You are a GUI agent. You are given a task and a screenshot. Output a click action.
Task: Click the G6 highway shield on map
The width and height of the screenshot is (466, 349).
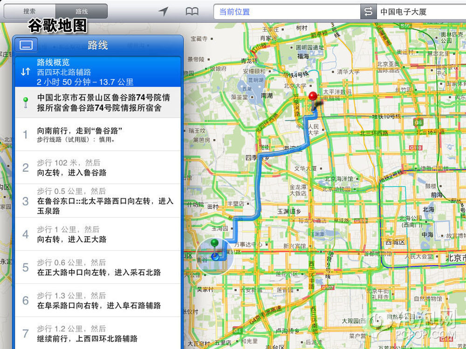point(418,122)
